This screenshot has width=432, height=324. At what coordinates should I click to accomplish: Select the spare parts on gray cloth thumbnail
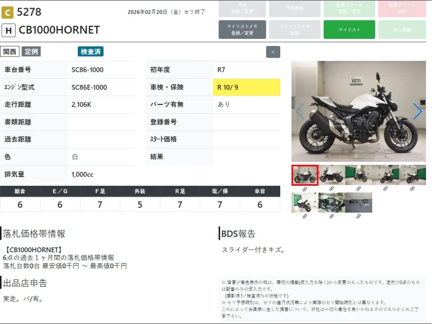[x=359, y=202]
